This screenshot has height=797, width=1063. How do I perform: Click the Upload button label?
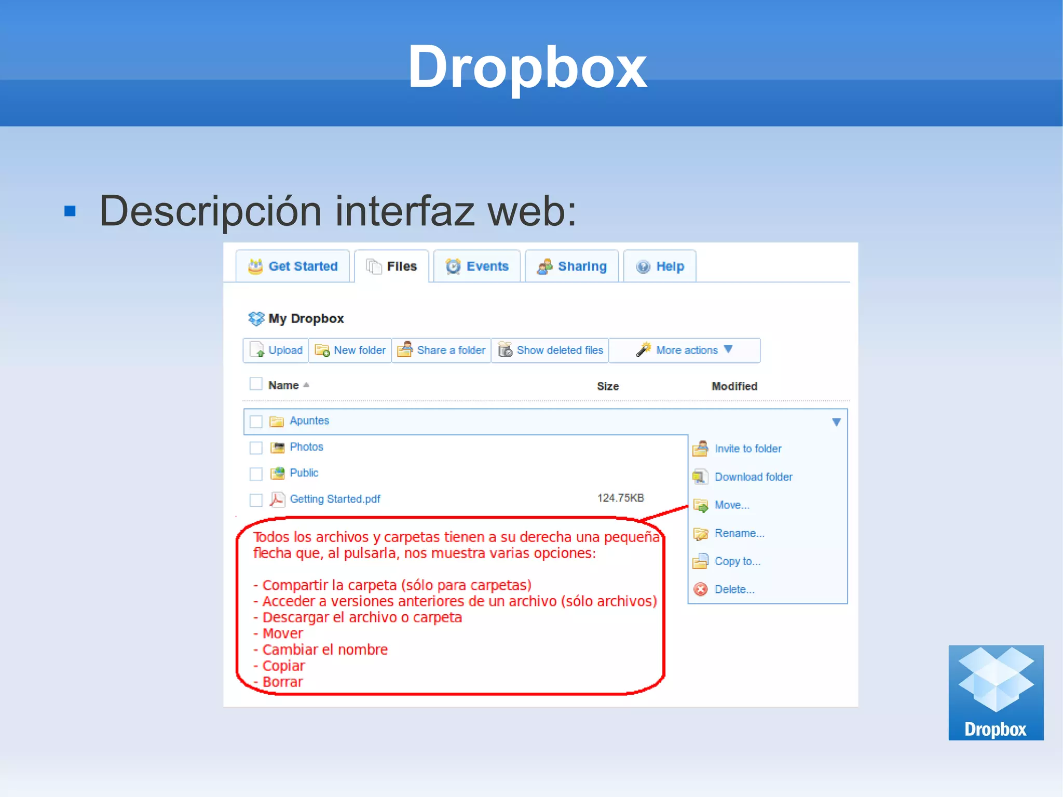pos(285,350)
